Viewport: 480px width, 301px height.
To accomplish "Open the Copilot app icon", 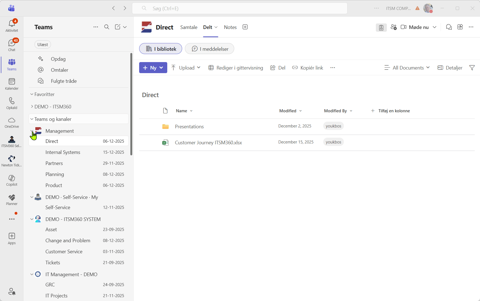I will pyautogui.click(x=12, y=180).
